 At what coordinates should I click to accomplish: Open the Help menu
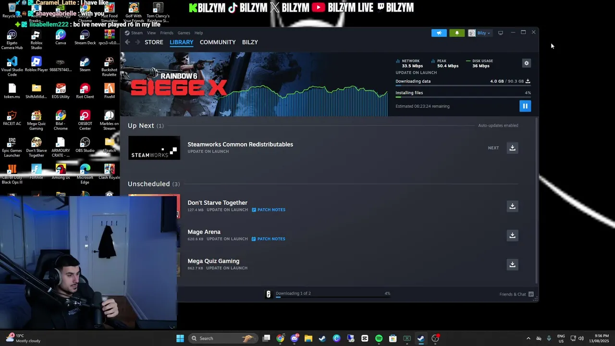(x=198, y=33)
